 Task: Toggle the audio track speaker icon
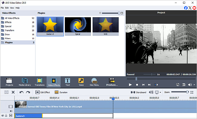pos(11,111)
